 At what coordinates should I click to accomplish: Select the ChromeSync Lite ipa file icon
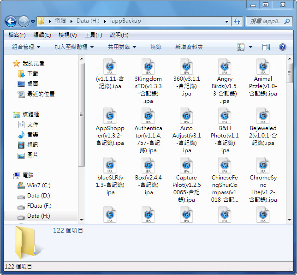point(263,165)
